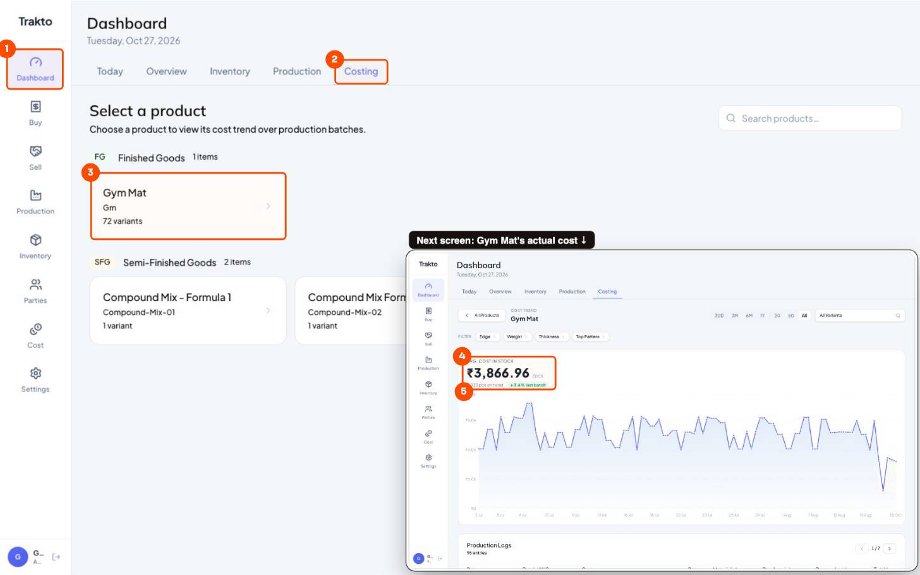Screen dimensions: 920x575
Task: Open the Sell section in the main sidebar
Action: point(35,158)
